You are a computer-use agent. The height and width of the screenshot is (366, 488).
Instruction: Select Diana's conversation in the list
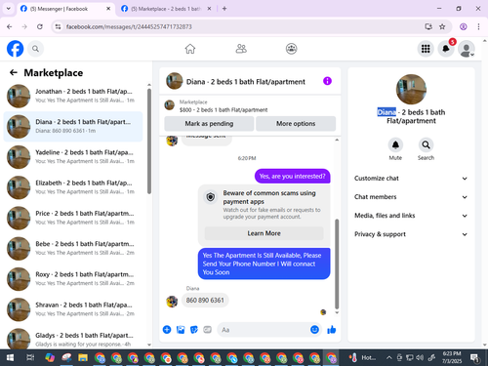73,127
